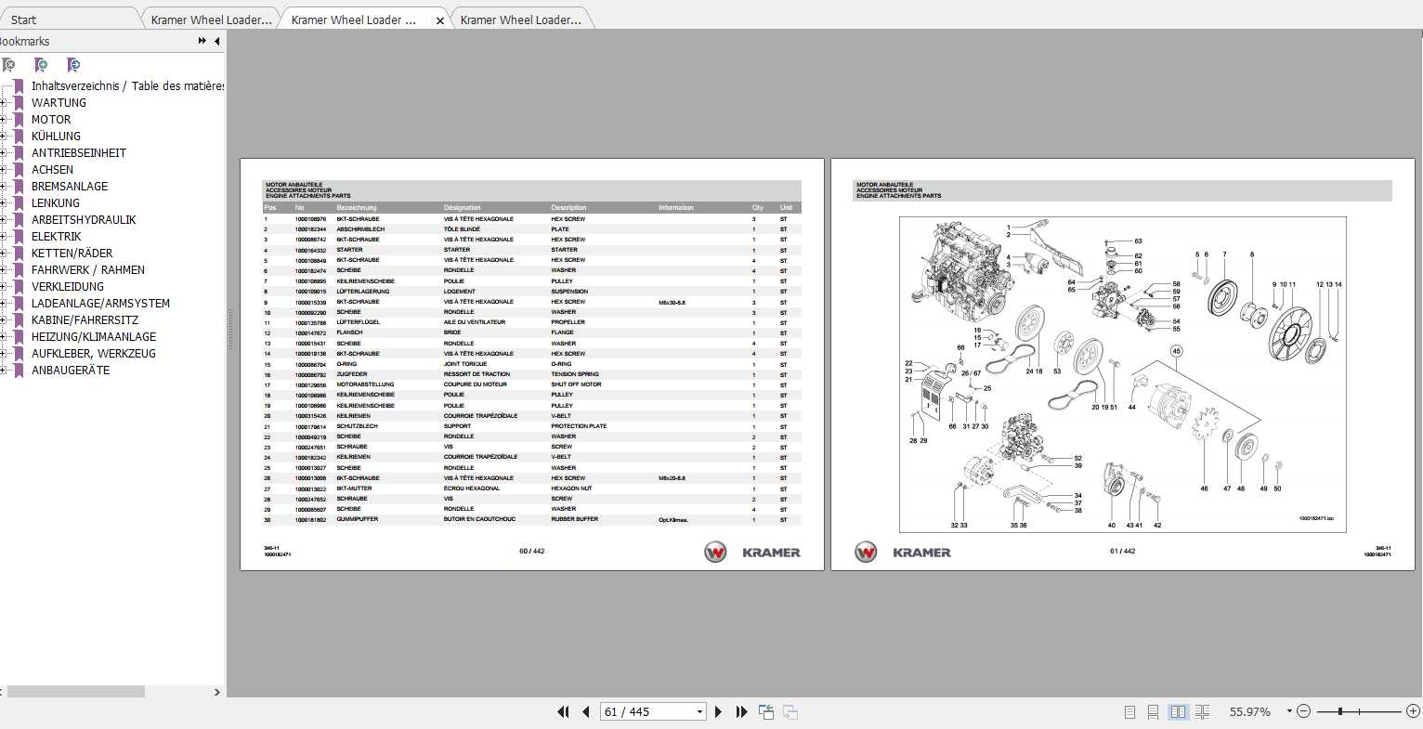Open the VERKLEIDUNG bookmark
This screenshot has height=729, width=1423.
pos(68,287)
